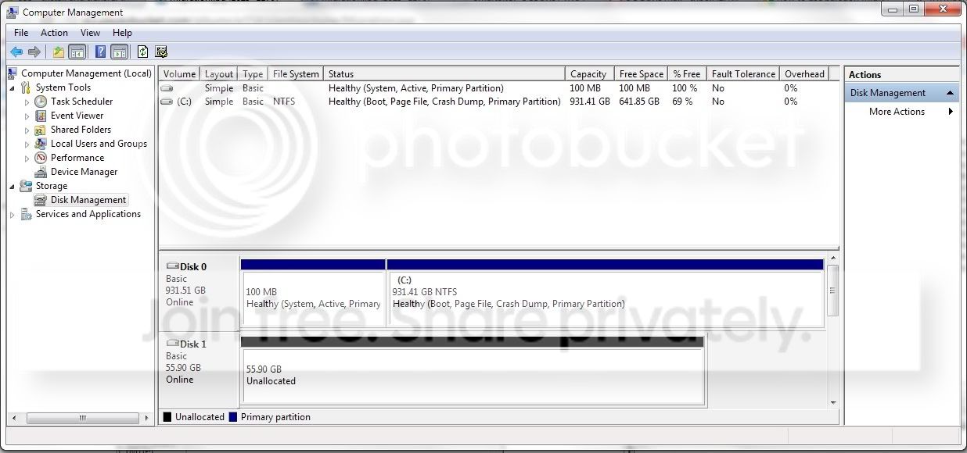Image resolution: width=967 pixels, height=453 pixels.
Task: Click the Computer Management (Local) root icon
Action: coord(13,73)
